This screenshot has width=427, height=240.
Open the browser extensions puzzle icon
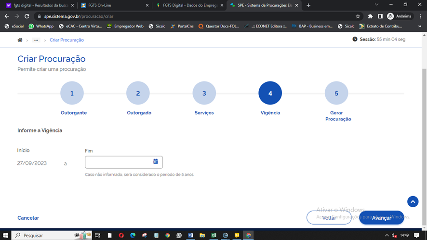(370, 16)
